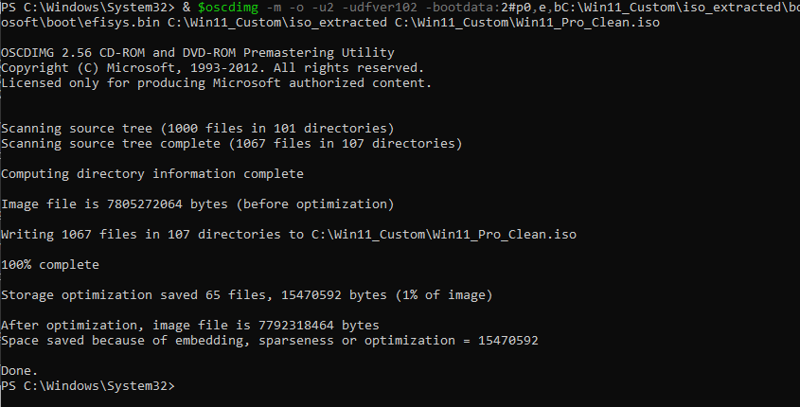
Task: Click the 100% complete progress text
Action: click(50, 264)
